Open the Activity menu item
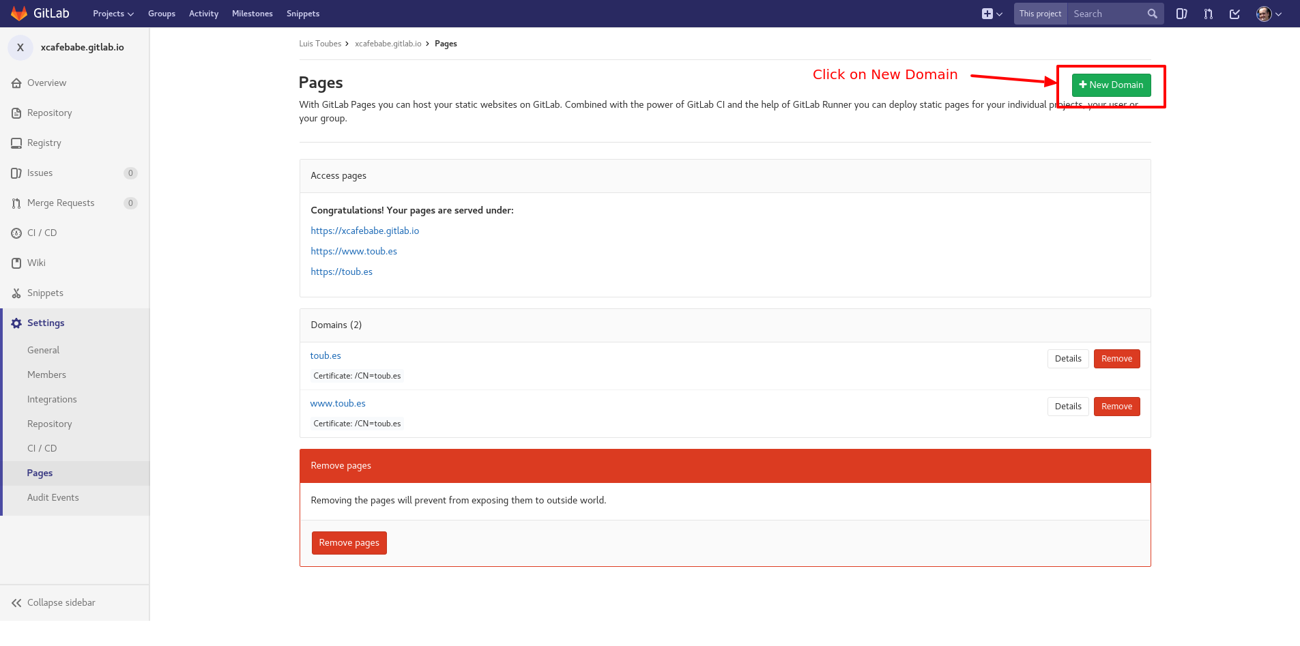Screen dimensions: 1300x646 (203, 14)
